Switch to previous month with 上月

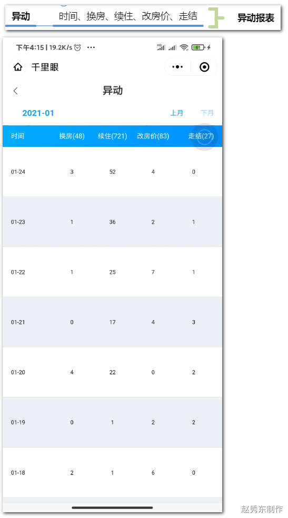(177, 113)
